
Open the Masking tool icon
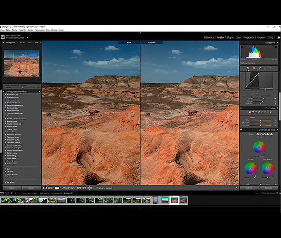(271, 68)
